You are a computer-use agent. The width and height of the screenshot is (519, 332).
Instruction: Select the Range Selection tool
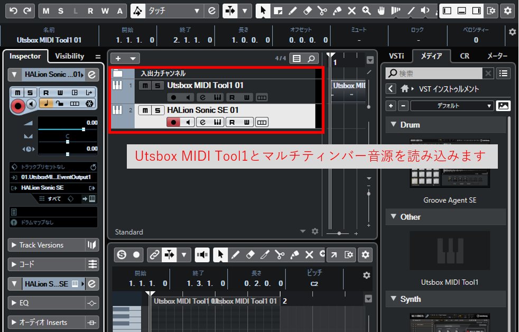278,11
